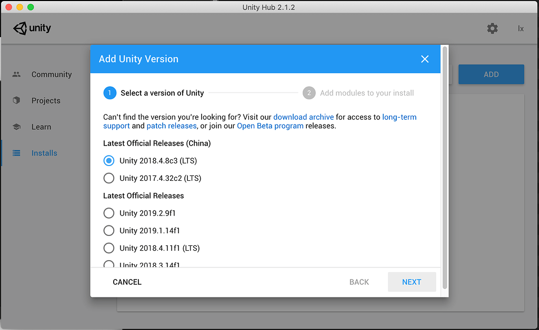Select Unity 2018.4.11f1 (LTS) release

click(108, 248)
